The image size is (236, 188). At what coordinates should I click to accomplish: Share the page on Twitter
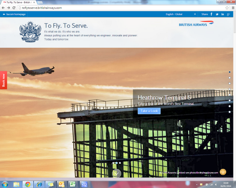pos(217,14)
